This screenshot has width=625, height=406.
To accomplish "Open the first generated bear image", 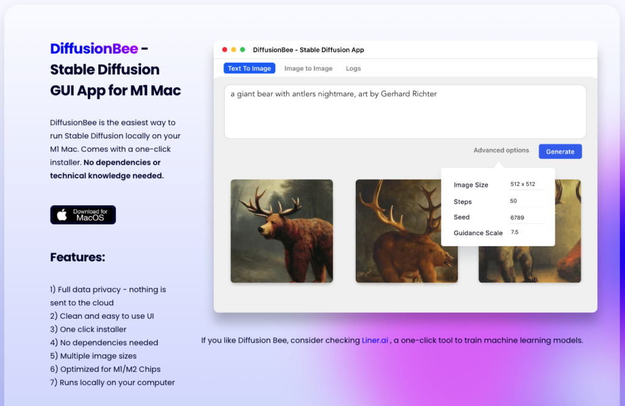I will click(281, 231).
